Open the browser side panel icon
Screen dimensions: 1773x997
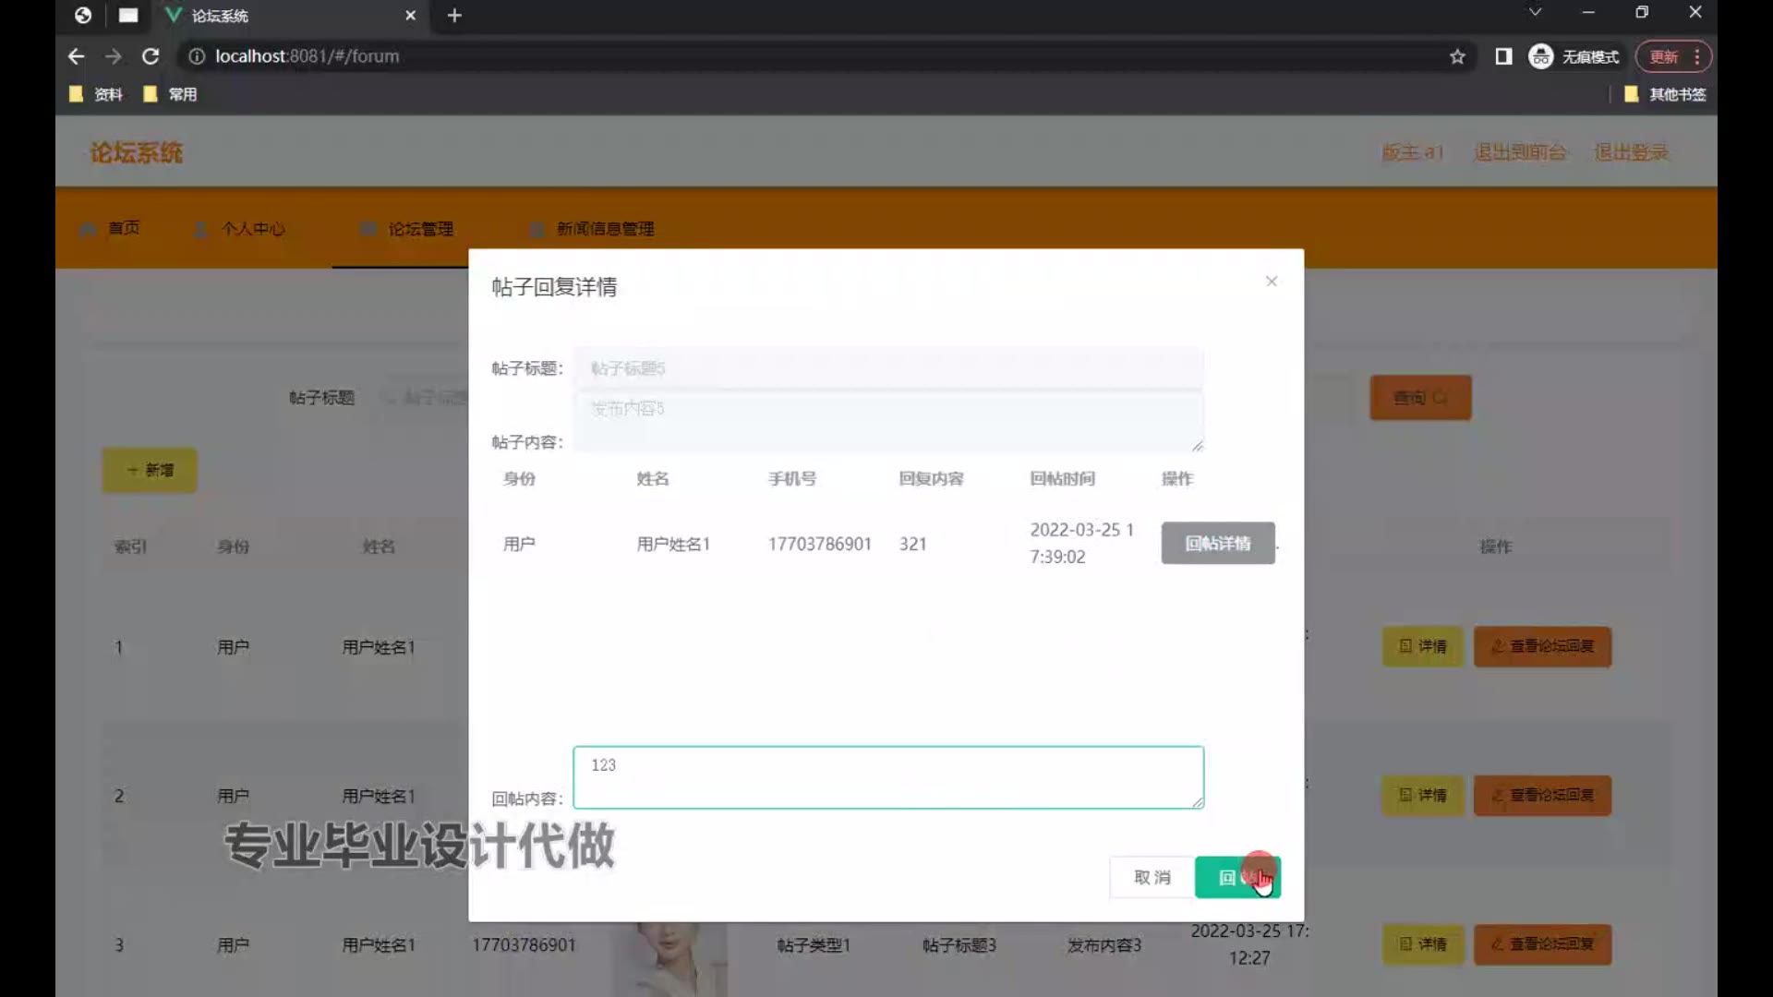tap(1503, 56)
